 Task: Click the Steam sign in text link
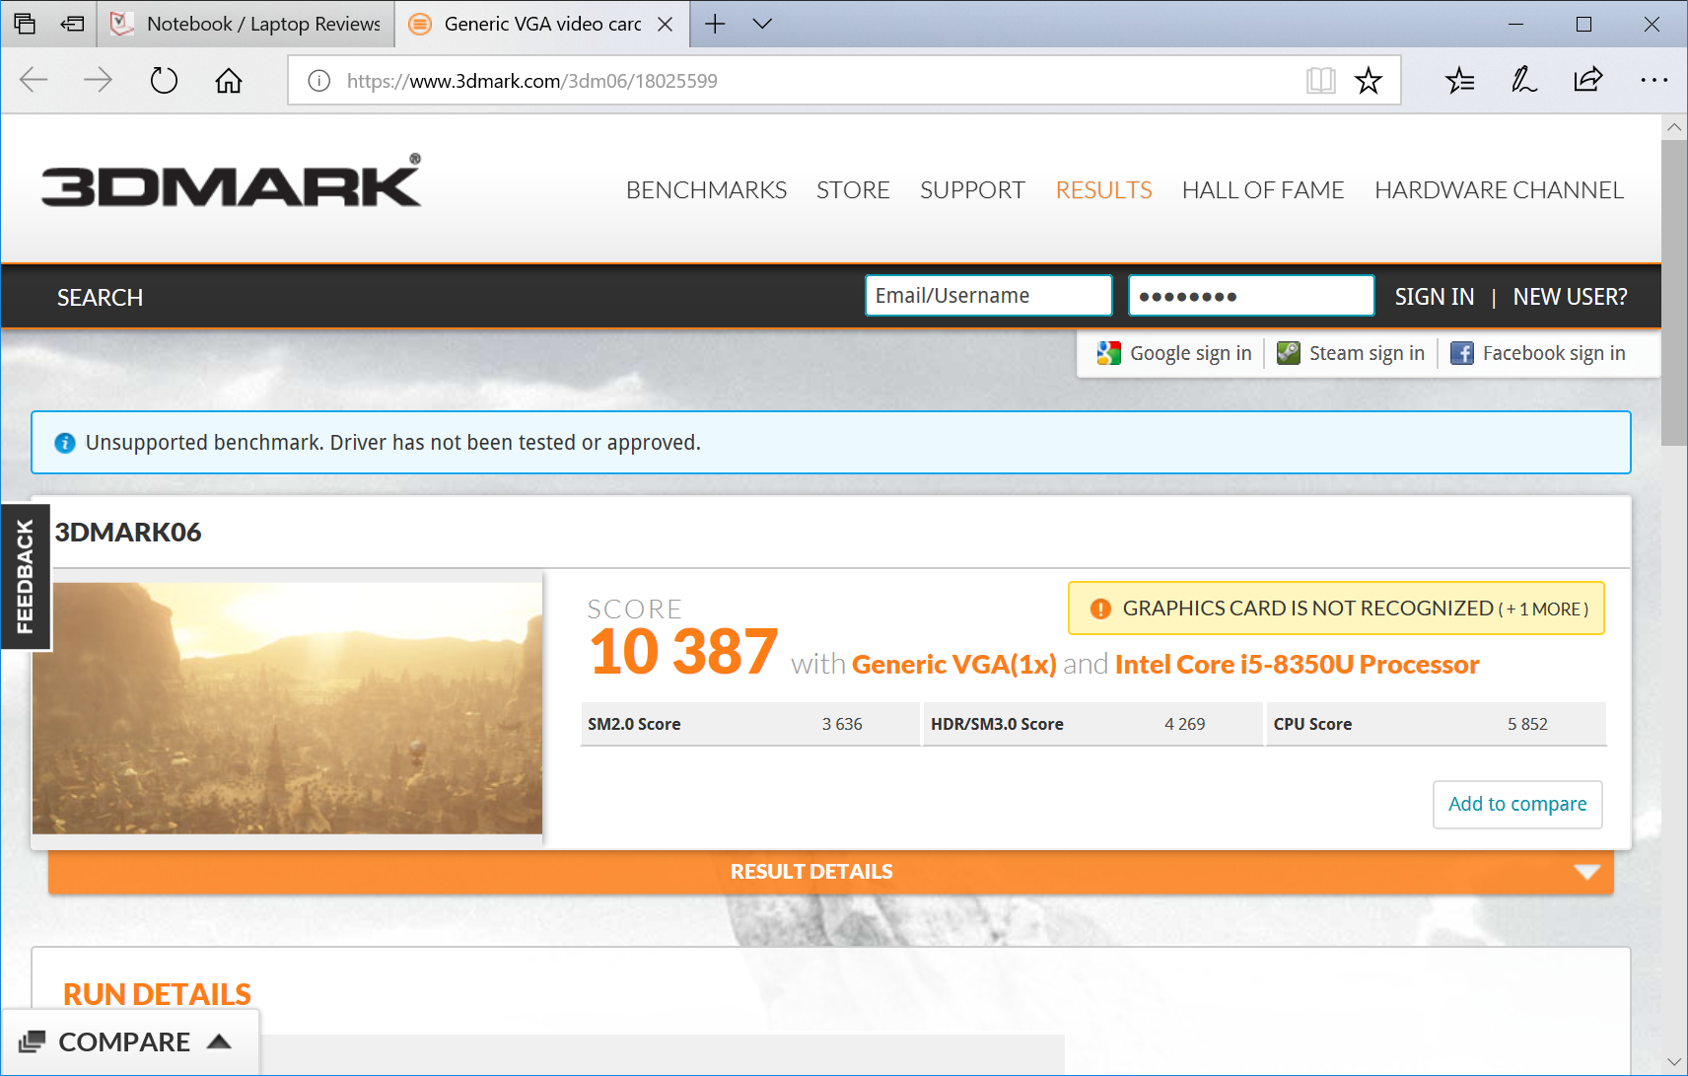click(x=1367, y=353)
